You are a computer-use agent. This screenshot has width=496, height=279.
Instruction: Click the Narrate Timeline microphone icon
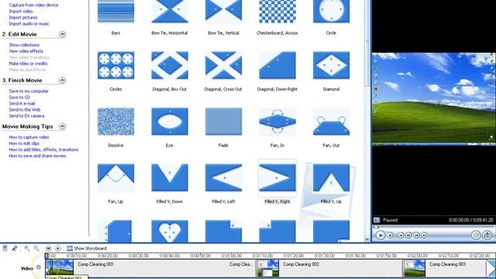(15, 248)
